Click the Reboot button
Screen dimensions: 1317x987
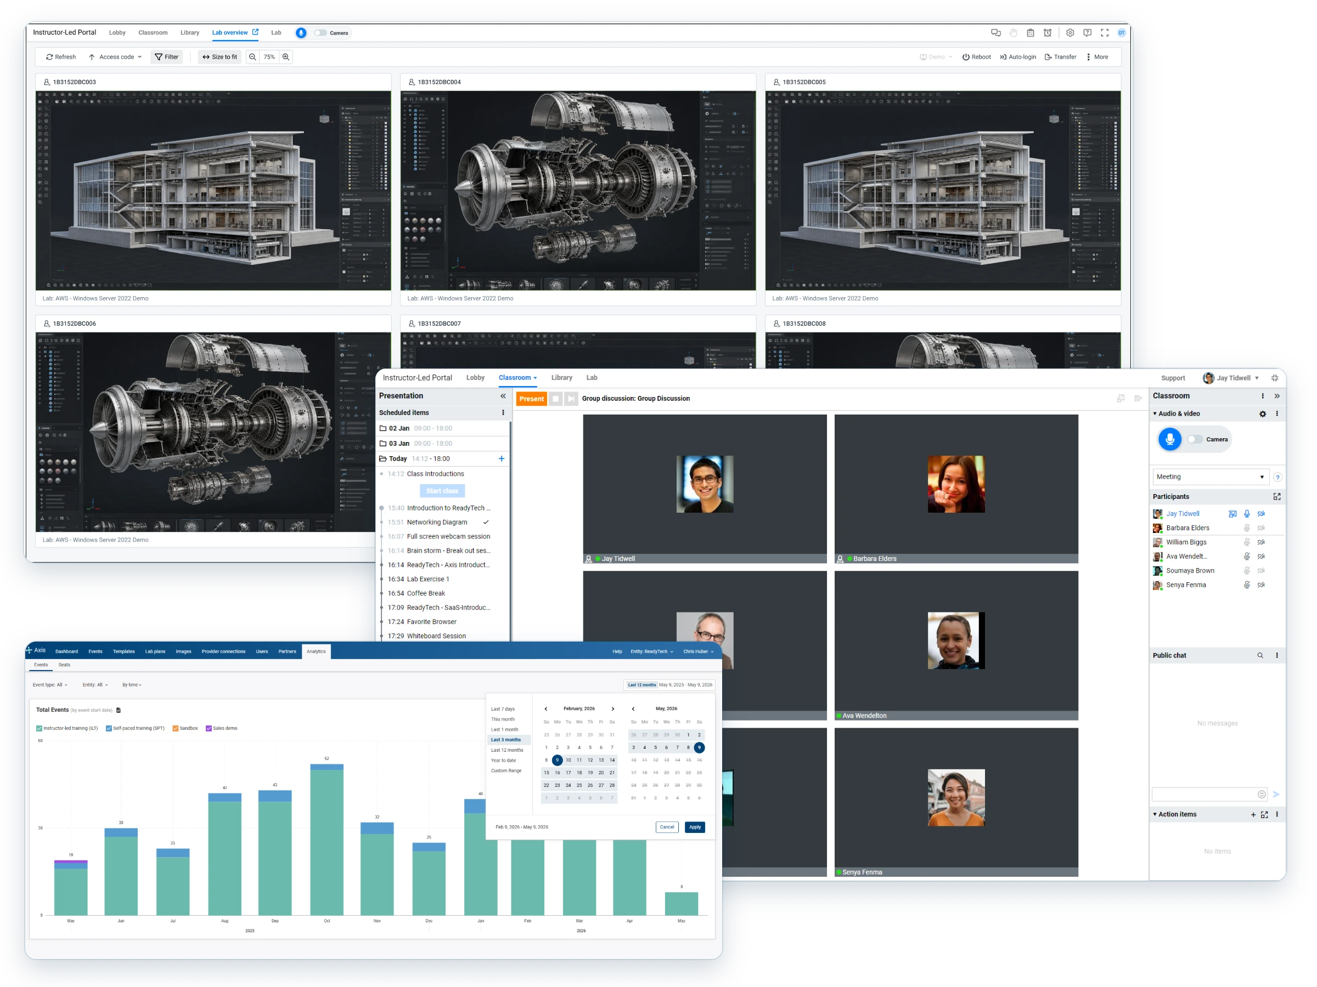click(x=976, y=57)
